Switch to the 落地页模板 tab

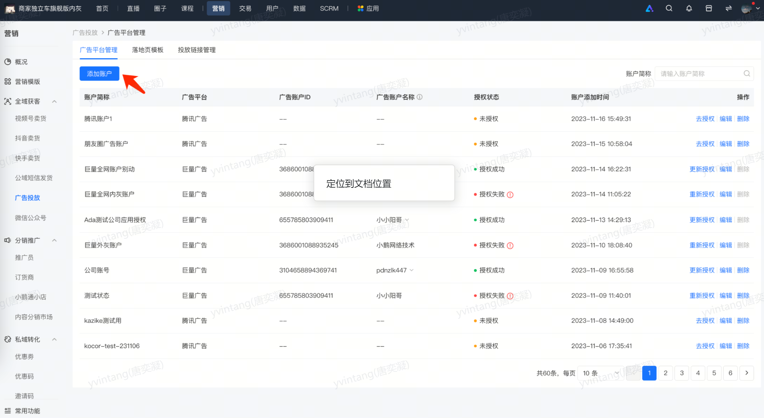pyautogui.click(x=148, y=50)
